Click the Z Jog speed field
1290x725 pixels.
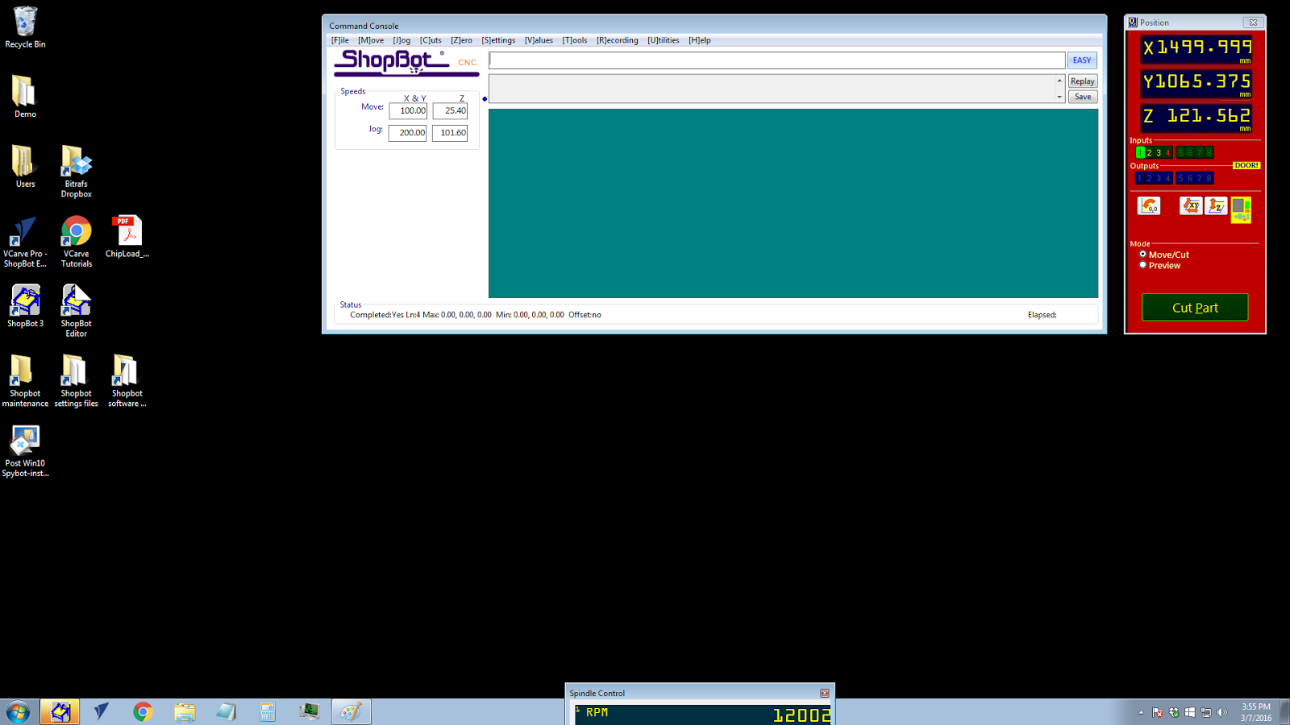coord(450,133)
